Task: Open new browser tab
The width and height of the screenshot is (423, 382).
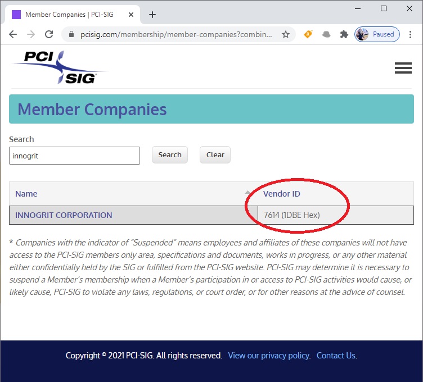Action: [152, 15]
